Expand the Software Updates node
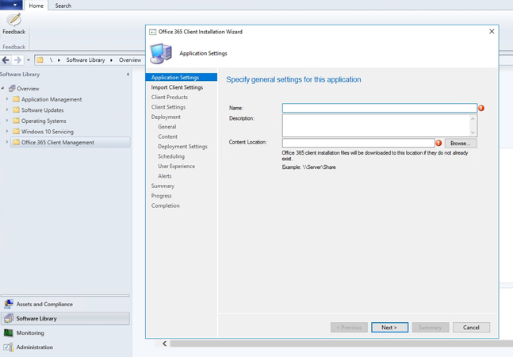The height and width of the screenshot is (357, 513). click(x=7, y=110)
